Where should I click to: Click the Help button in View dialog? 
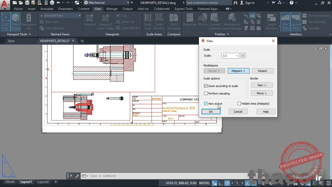[266, 112]
